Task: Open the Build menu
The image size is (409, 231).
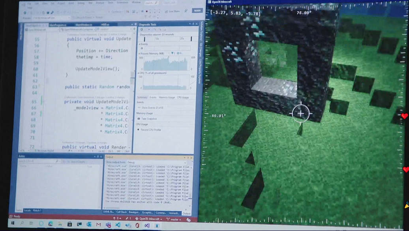Action: click(x=71, y=3)
